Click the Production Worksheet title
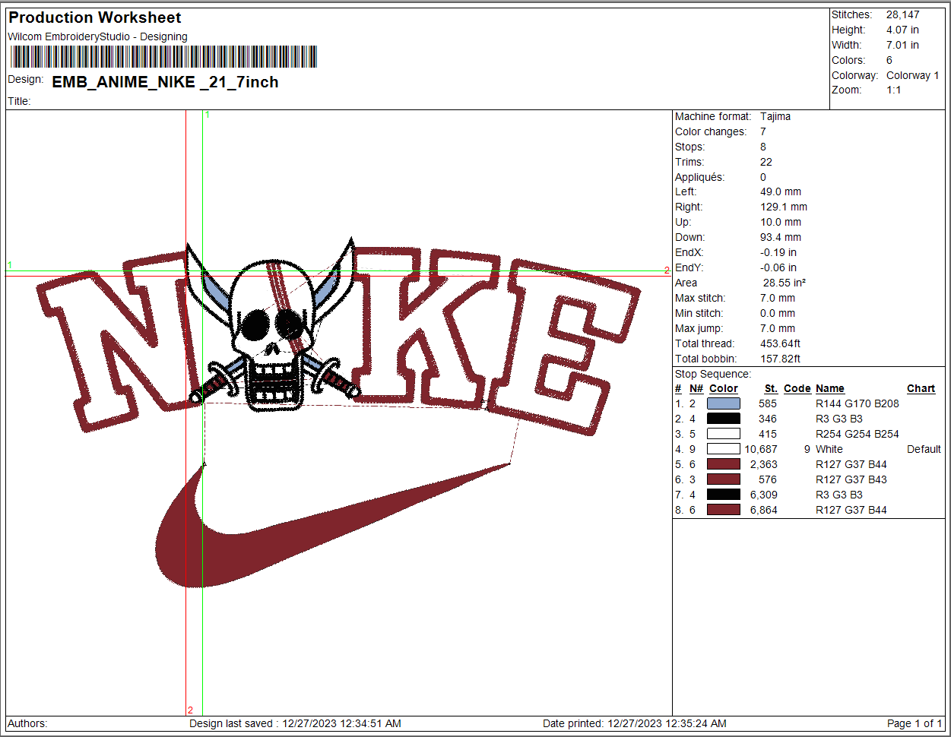The width and height of the screenshot is (951, 737). [95, 17]
